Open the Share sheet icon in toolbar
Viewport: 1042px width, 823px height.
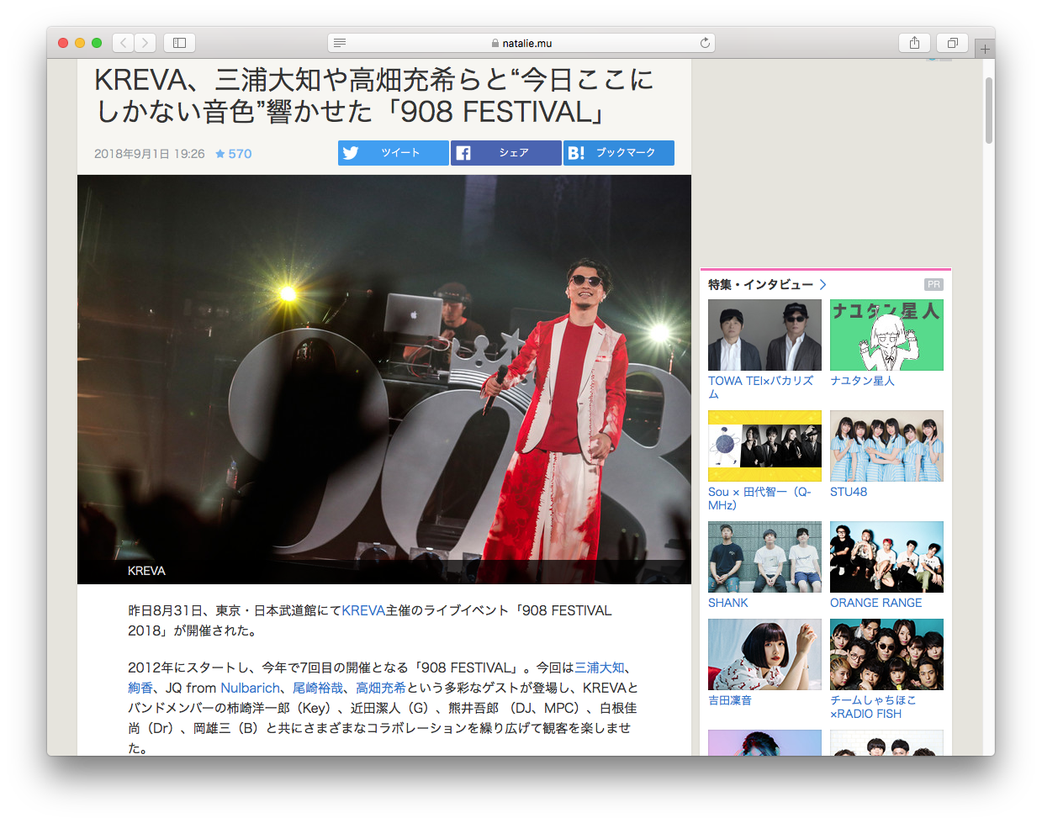[x=914, y=43]
